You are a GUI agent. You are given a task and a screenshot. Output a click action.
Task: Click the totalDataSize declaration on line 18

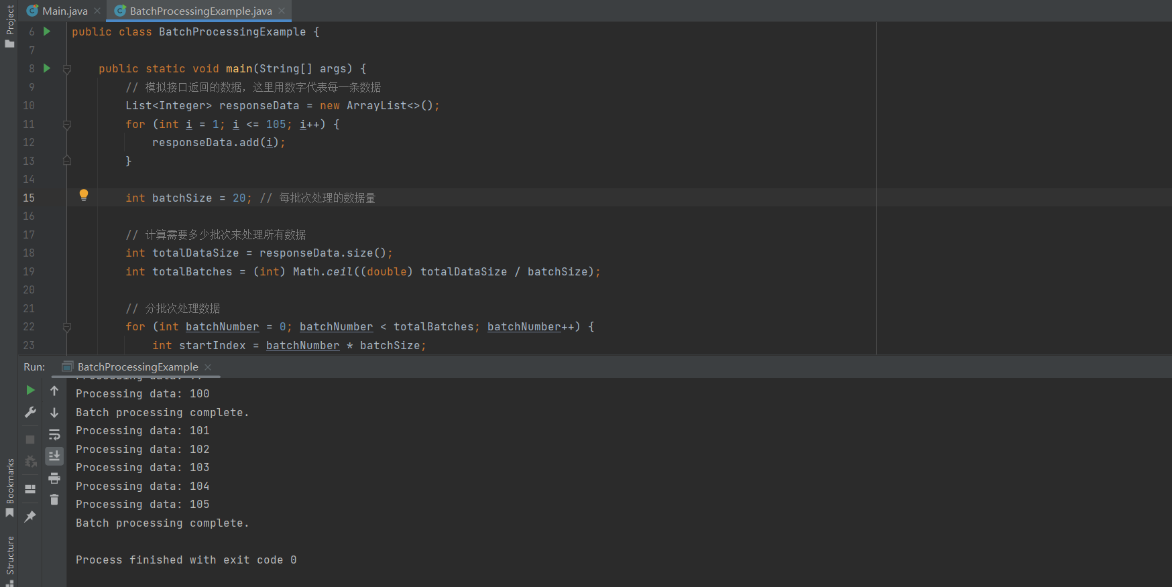point(195,253)
